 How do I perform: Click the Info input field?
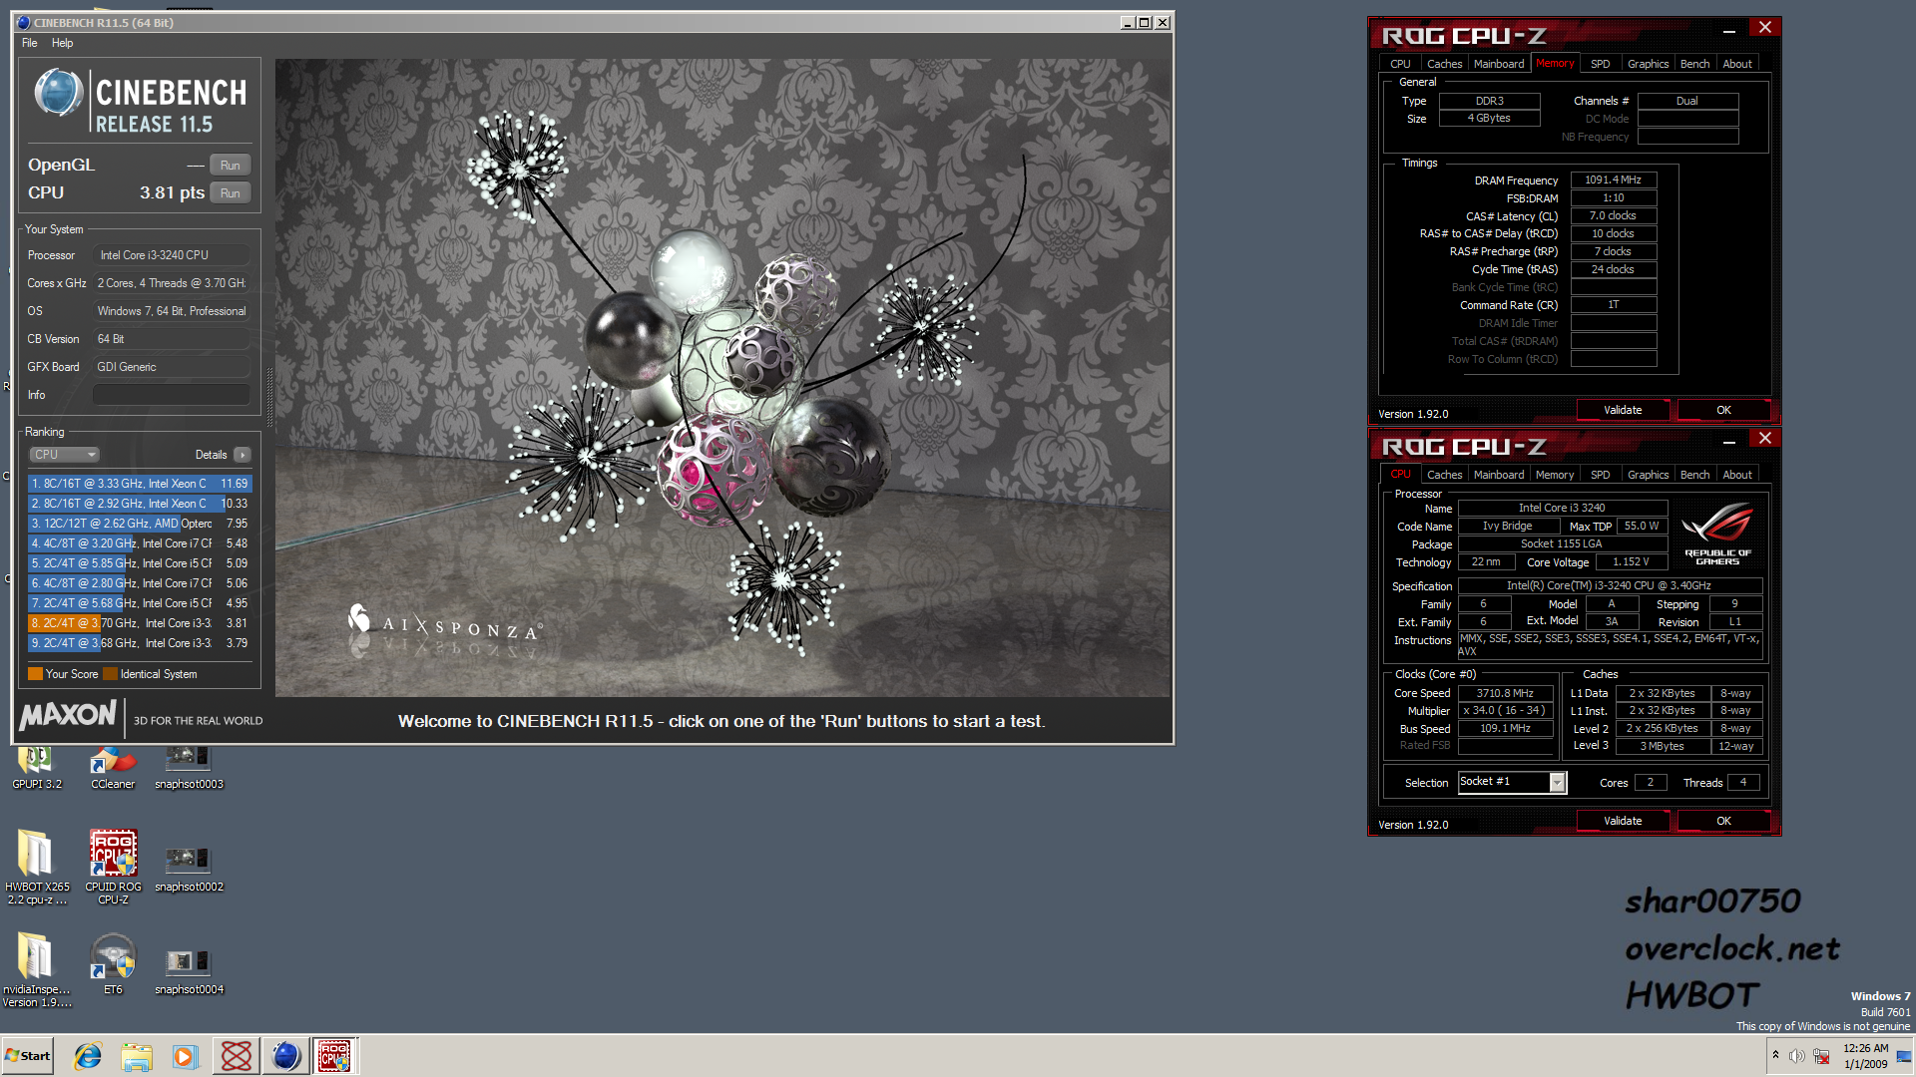tap(172, 395)
